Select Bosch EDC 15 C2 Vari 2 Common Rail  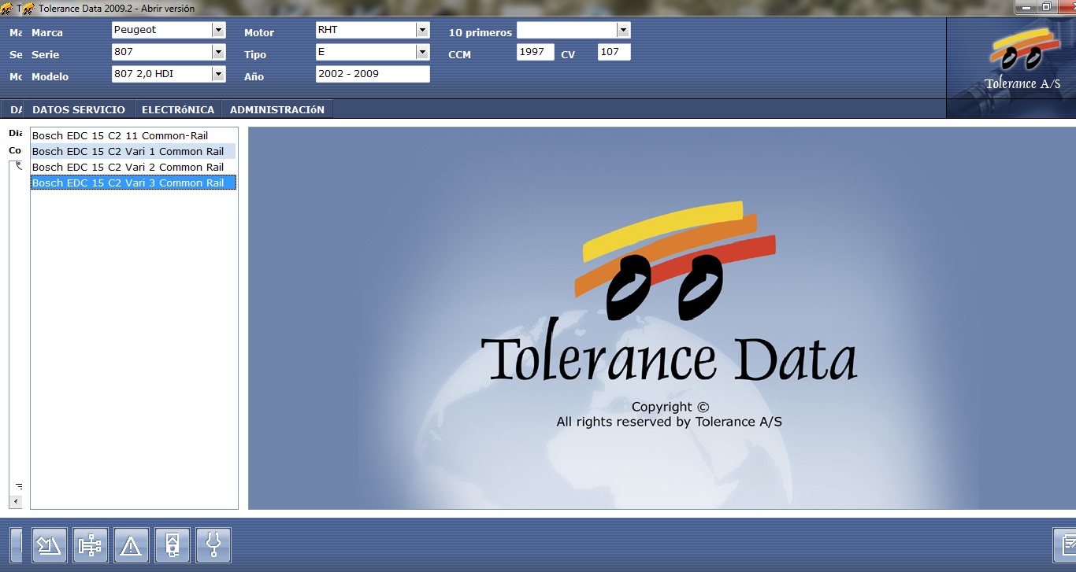tap(133, 167)
